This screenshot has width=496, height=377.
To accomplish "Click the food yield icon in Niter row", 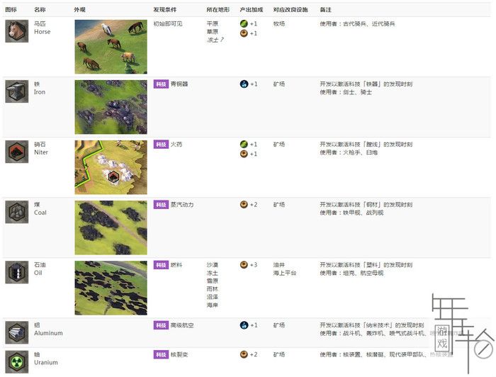I will [244, 145].
